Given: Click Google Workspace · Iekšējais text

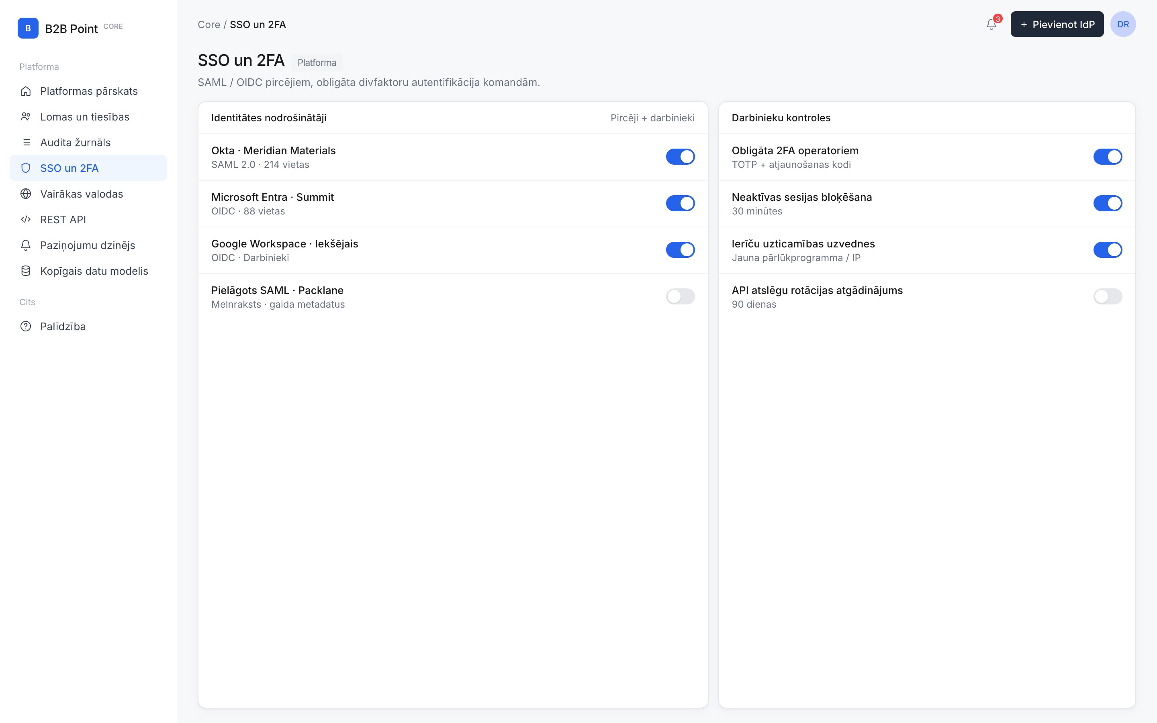Looking at the screenshot, I should [284, 244].
